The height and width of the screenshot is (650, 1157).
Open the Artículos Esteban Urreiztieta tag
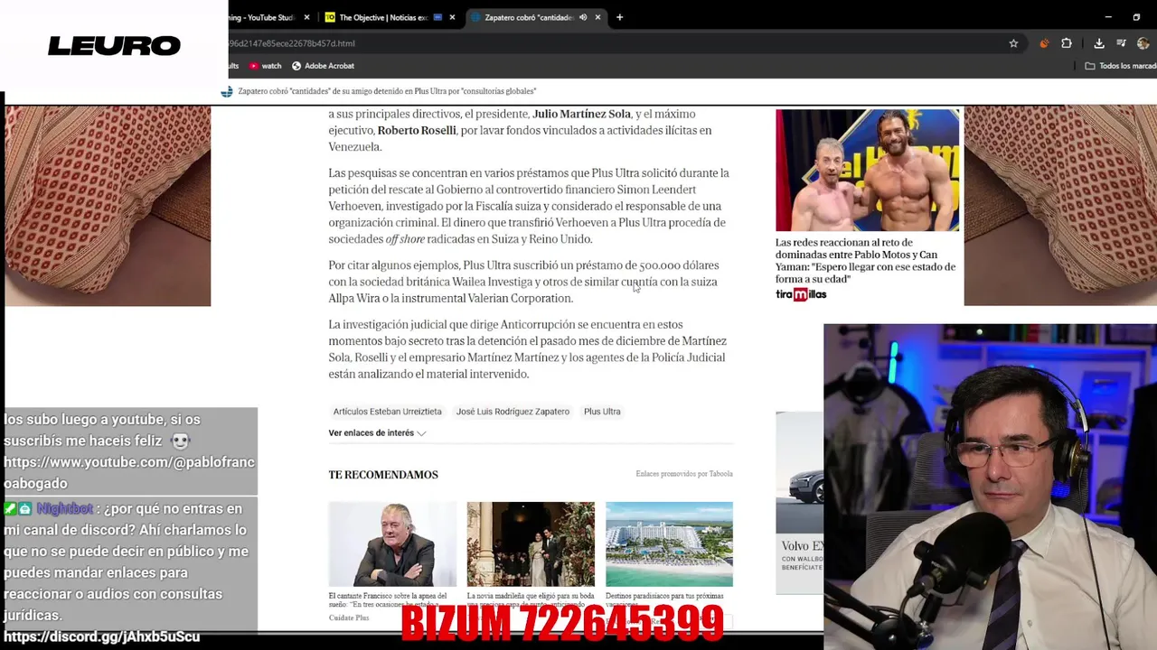coord(387,412)
